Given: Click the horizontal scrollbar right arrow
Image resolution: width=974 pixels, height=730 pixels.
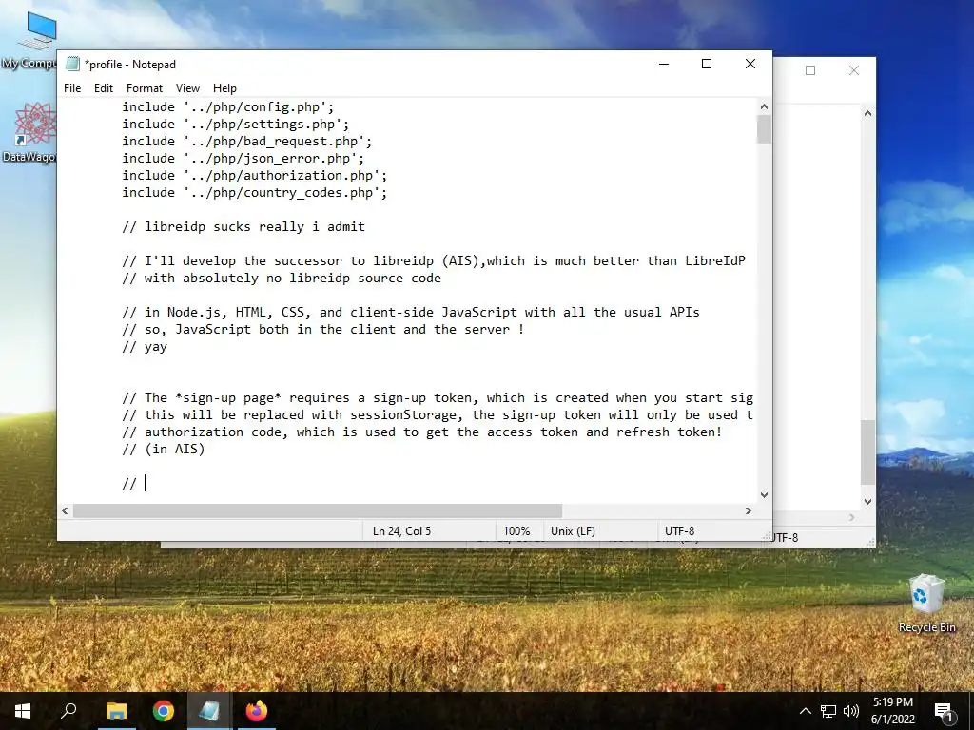Looking at the screenshot, I should (749, 510).
